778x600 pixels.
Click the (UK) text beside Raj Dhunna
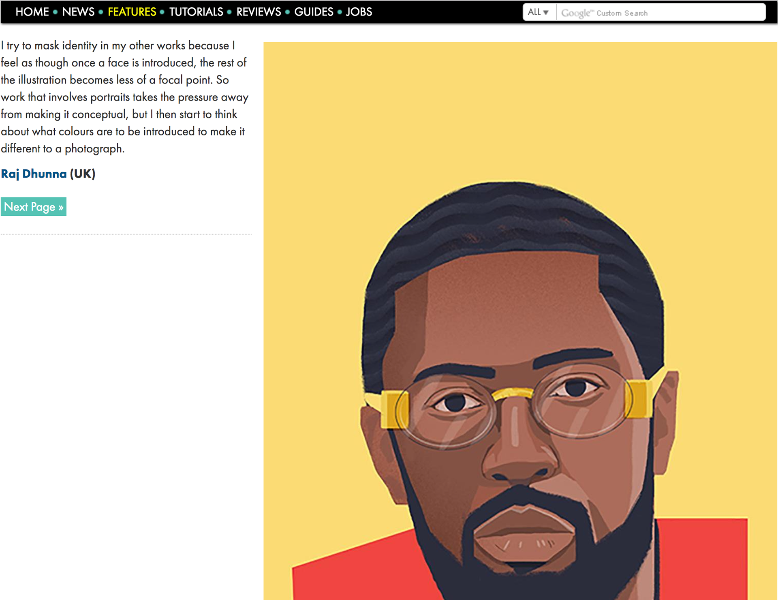83,174
